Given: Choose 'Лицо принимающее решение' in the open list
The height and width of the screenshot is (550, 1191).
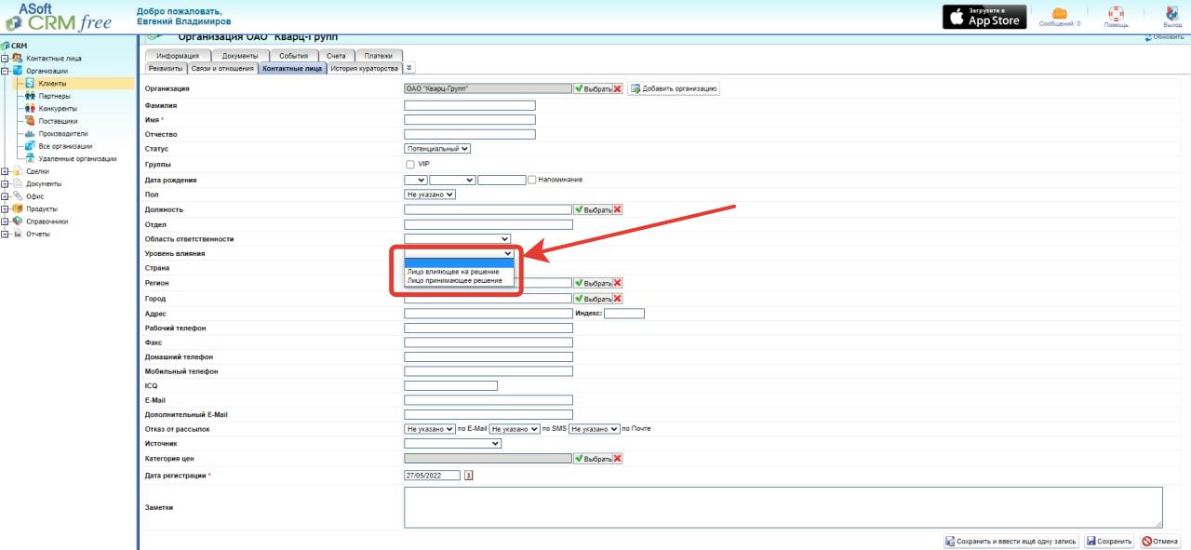Looking at the screenshot, I should click(x=454, y=280).
